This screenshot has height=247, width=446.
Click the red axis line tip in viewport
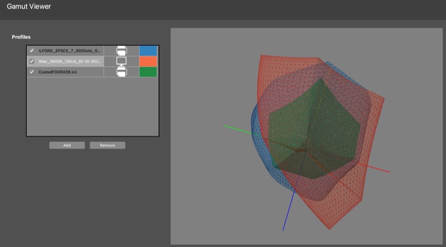[x=387, y=171]
